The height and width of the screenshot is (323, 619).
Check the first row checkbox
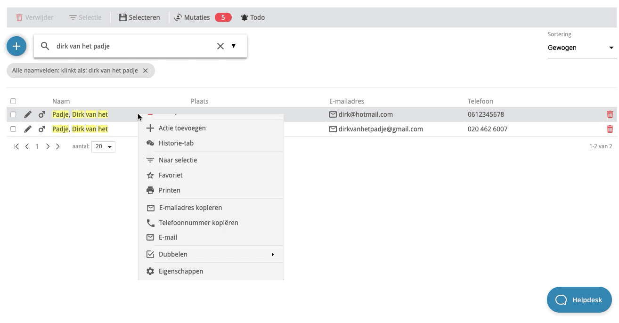[13, 114]
